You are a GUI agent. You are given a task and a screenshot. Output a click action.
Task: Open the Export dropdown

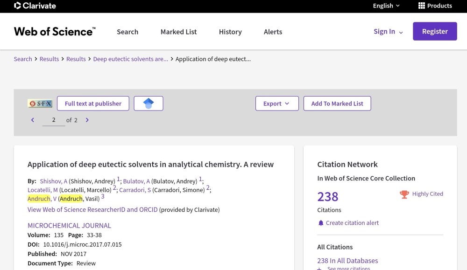tap(277, 104)
